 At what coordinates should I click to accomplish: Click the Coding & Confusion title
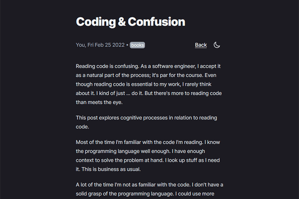pos(130,21)
